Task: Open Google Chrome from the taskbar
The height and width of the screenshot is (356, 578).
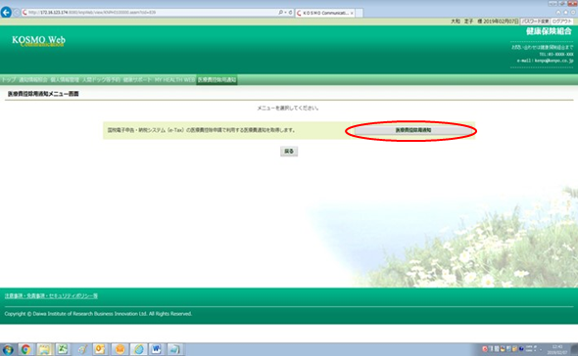Action: point(25,348)
